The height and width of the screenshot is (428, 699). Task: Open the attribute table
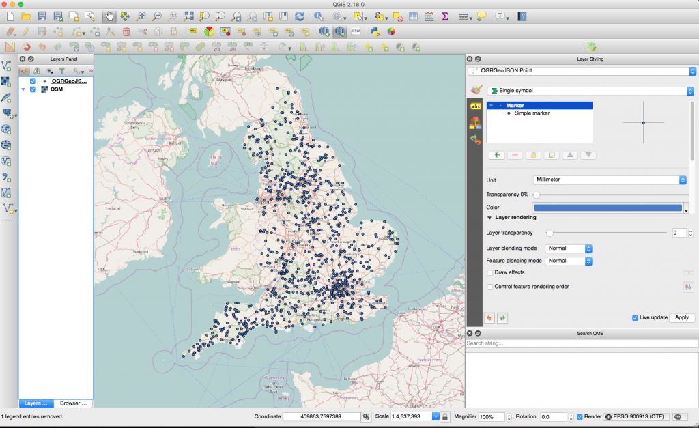coord(413,16)
